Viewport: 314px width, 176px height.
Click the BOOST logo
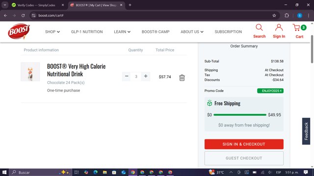(x=19, y=31)
